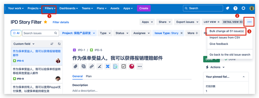The image size is (259, 98).
Task: Switch to the Plan tab
Action: pos(89,76)
